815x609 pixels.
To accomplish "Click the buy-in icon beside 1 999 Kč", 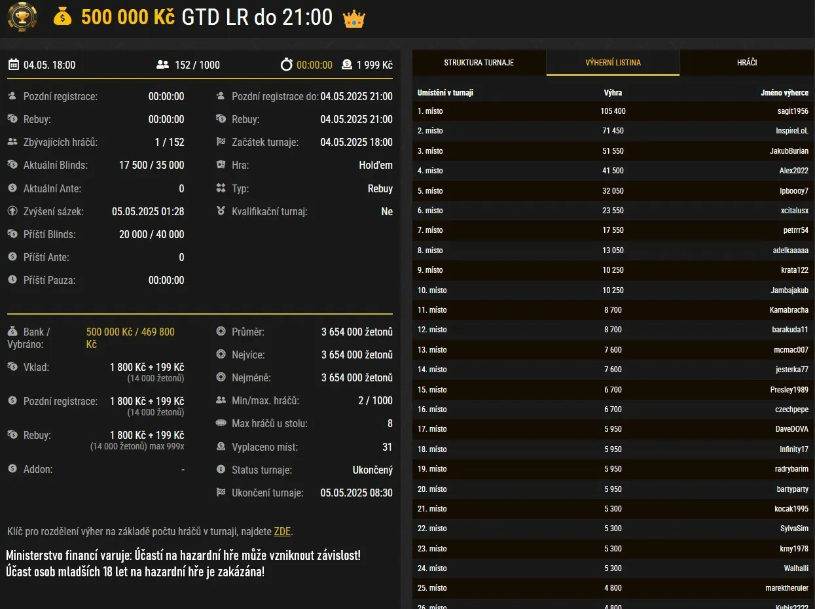I will tap(346, 65).
